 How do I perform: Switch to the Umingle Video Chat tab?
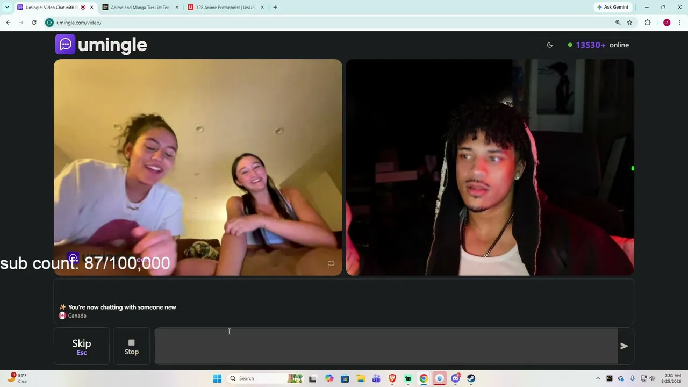click(55, 8)
